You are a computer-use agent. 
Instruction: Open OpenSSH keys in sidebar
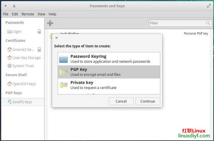pyautogui.click(x=24, y=84)
